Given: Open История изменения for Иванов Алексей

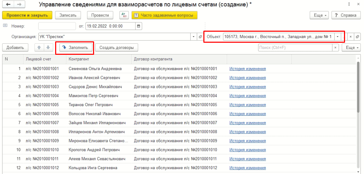Looking at the screenshot, I should click(x=248, y=78).
